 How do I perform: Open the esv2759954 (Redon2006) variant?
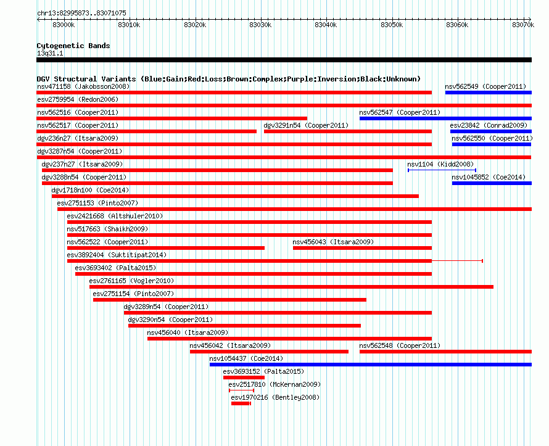click(78, 99)
